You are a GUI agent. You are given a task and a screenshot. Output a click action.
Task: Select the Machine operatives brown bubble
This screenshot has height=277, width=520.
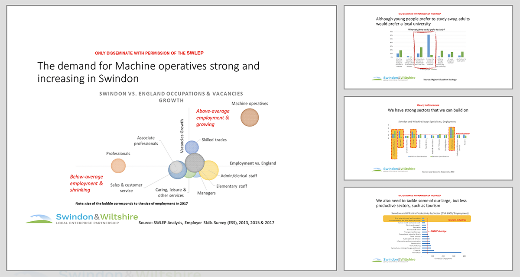pyautogui.click(x=250, y=118)
